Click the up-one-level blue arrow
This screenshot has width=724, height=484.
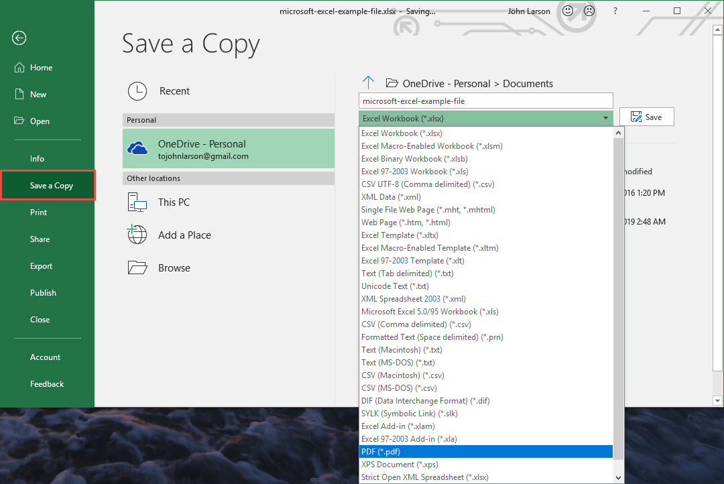pyautogui.click(x=368, y=82)
